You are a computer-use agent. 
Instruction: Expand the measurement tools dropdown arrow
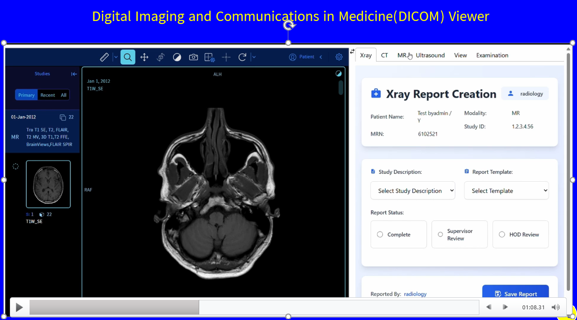pyautogui.click(x=116, y=57)
